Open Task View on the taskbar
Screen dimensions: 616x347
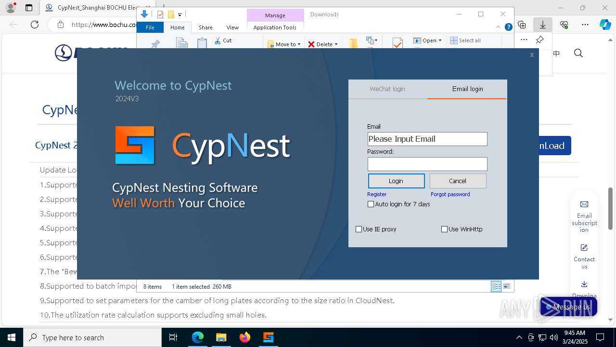click(x=173, y=337)
